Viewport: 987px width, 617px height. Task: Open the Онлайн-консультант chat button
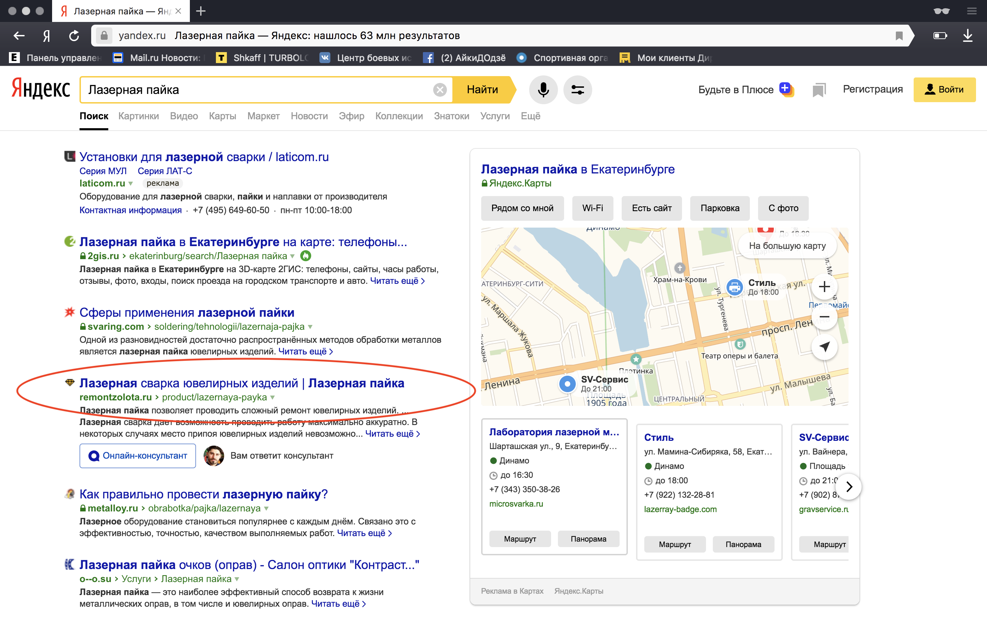[x=138, y=456]
